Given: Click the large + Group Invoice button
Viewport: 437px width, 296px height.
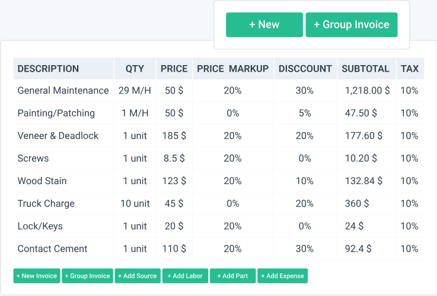Looking at the screenshot, I should tap(351, 25).
